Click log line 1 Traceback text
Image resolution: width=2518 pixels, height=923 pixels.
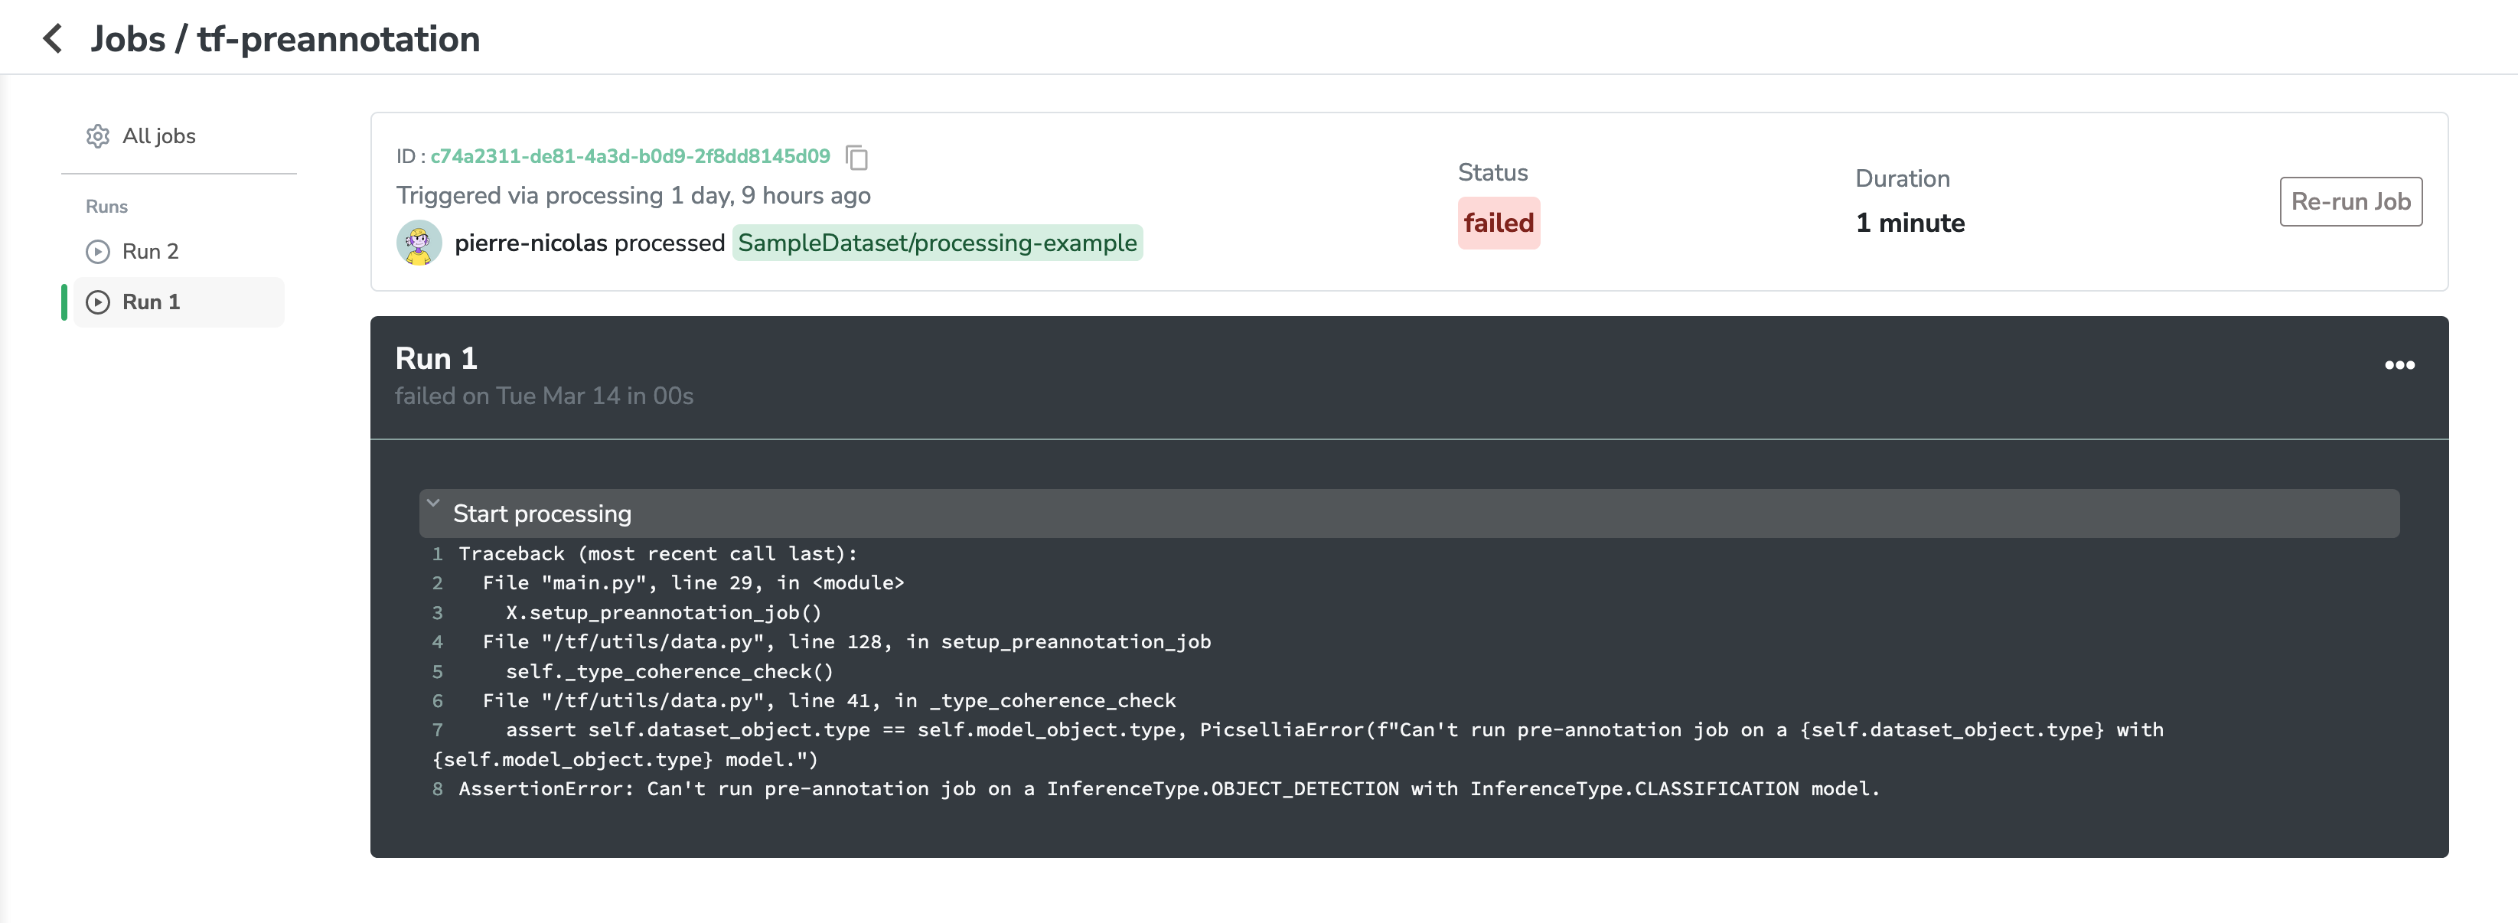click(x=657, y=553)
